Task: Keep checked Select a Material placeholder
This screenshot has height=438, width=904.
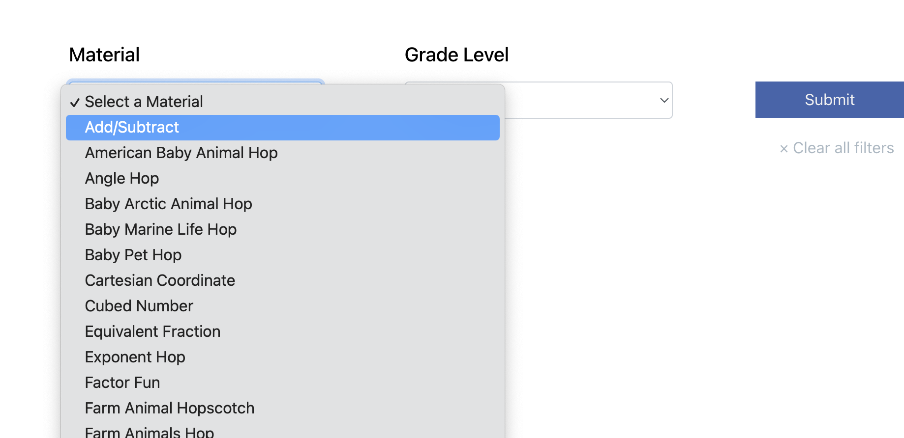Action: (x=283, y=102)
